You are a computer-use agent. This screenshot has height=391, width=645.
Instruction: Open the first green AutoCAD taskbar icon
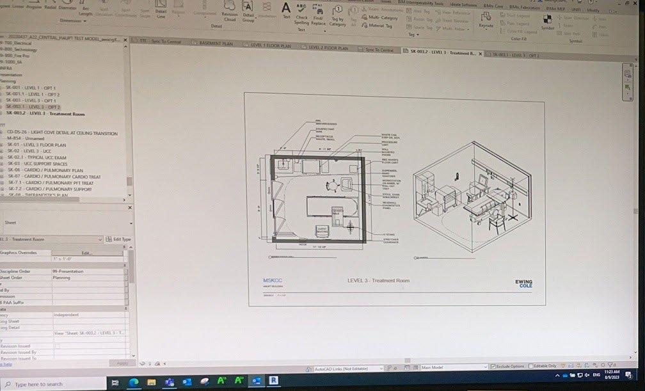pos(221,381)
